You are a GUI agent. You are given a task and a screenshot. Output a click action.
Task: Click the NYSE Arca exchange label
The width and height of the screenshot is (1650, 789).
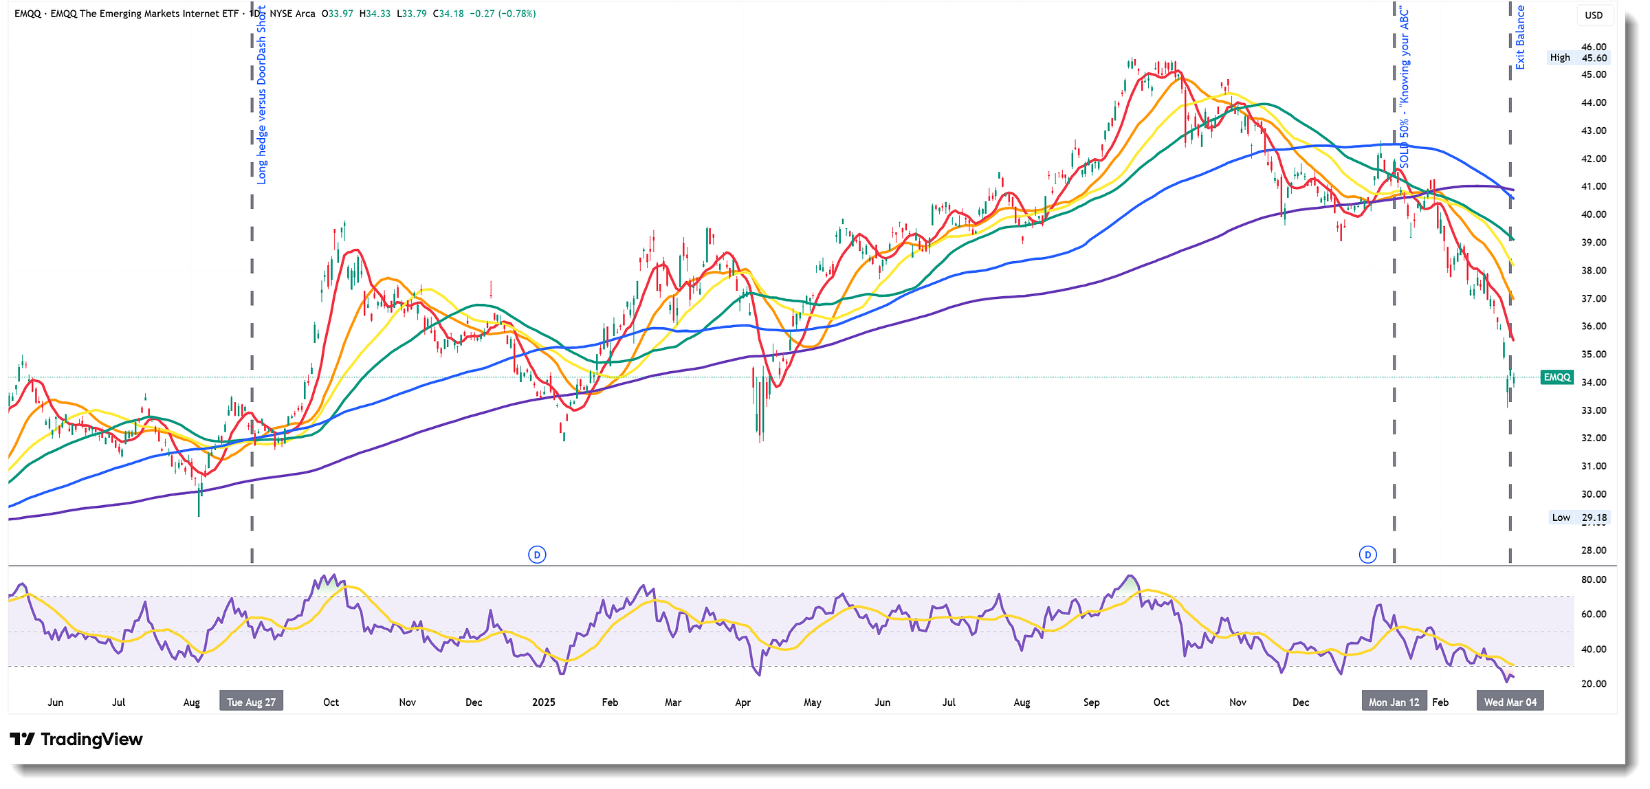pos(292,14)
